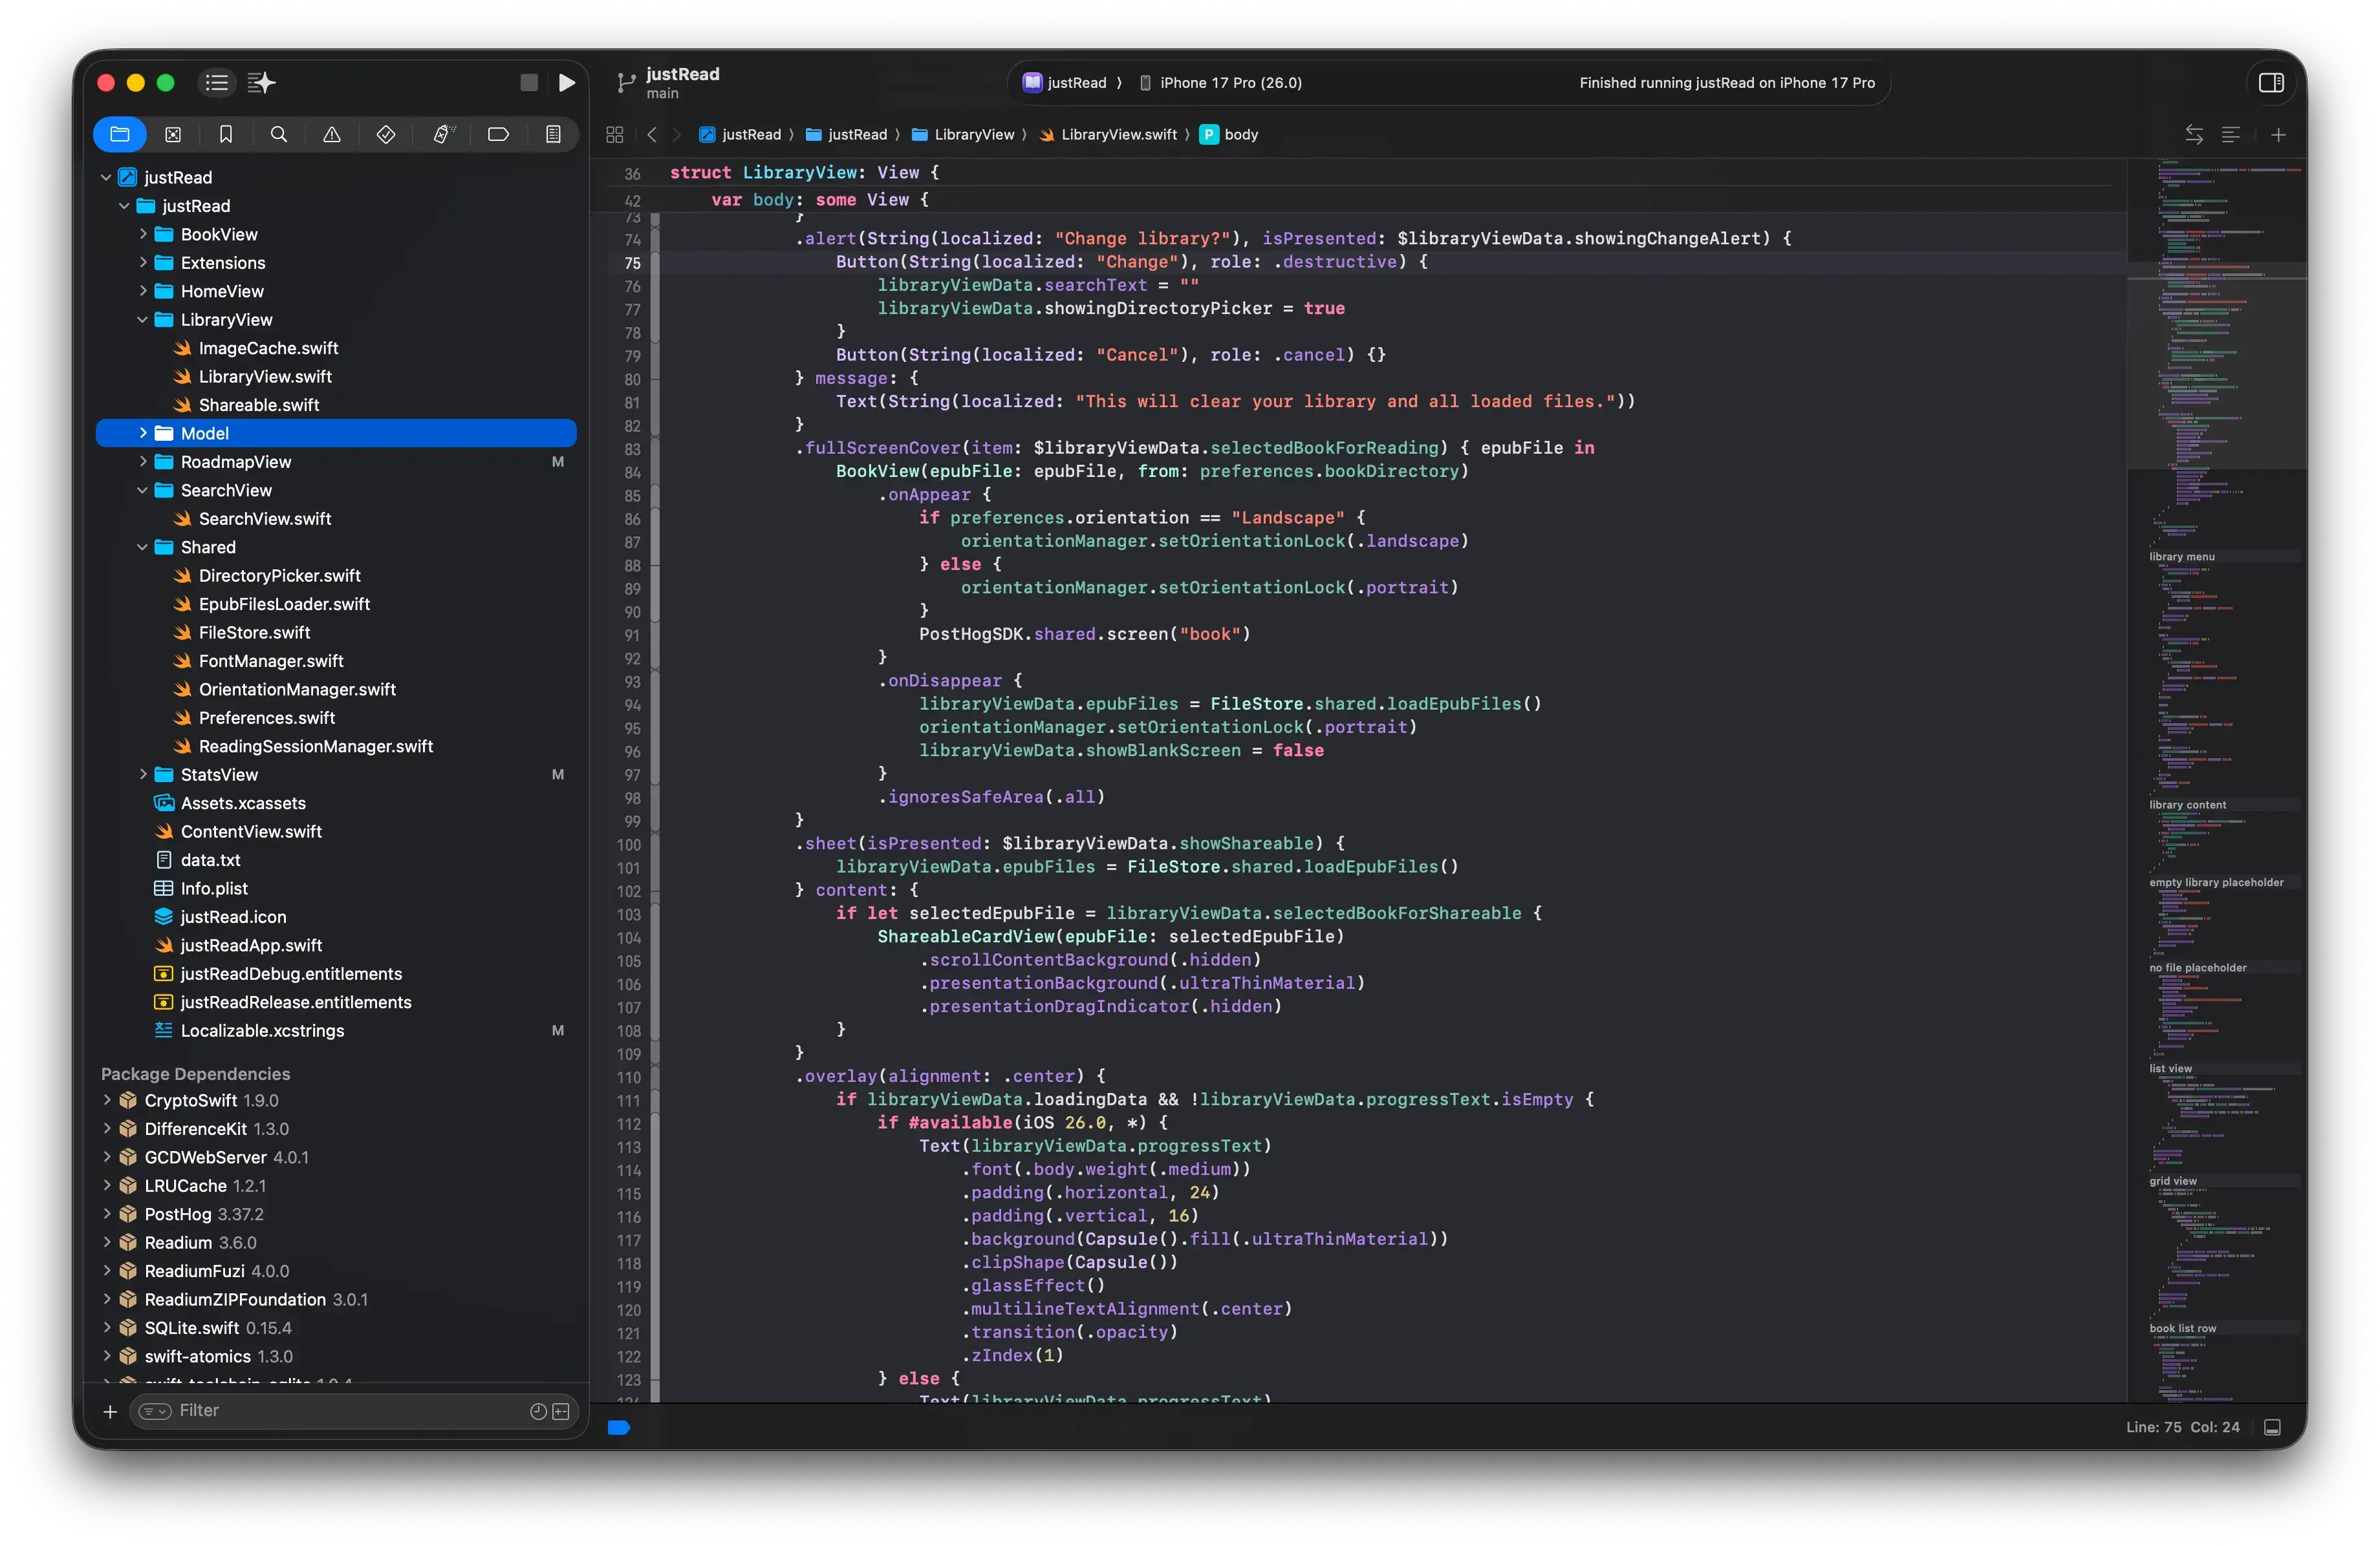Open the Report navigator icon at far right

point(553,134)
